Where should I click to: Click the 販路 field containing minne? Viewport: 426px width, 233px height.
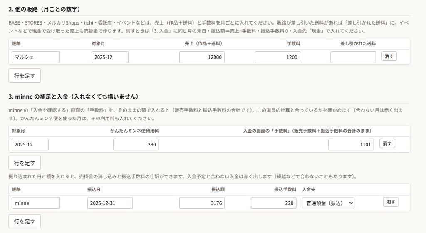tap(36, 203)
